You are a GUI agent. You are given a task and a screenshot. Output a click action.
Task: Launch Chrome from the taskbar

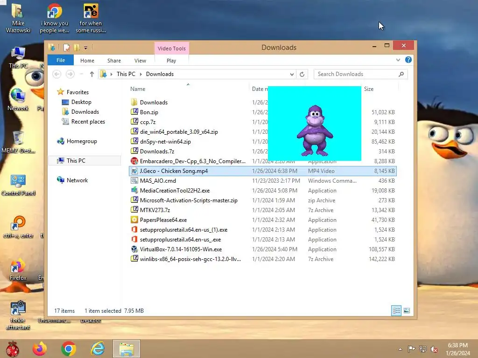point(68,349)
